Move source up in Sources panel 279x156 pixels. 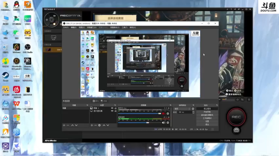tap(104, 125)
